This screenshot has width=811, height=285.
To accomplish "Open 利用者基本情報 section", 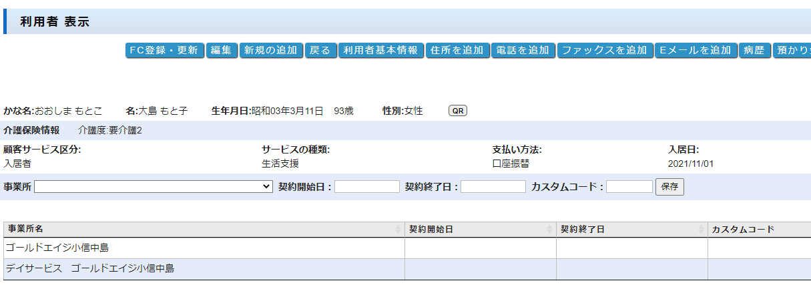I will 380,51.
